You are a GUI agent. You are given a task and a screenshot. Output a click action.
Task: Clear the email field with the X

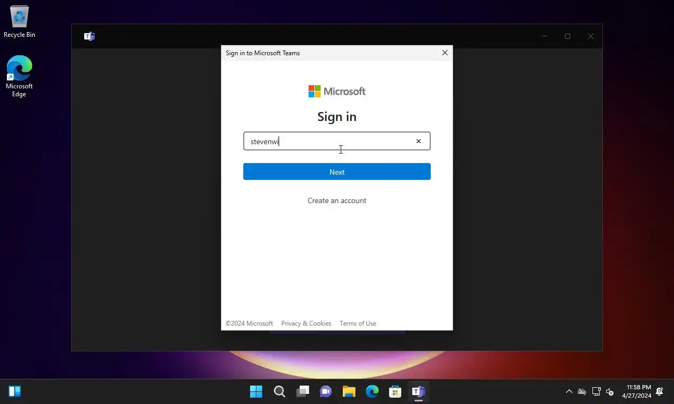419,141
